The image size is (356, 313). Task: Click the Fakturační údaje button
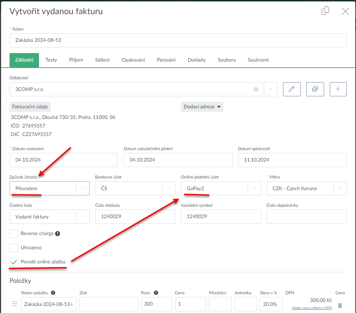point(30,107)
